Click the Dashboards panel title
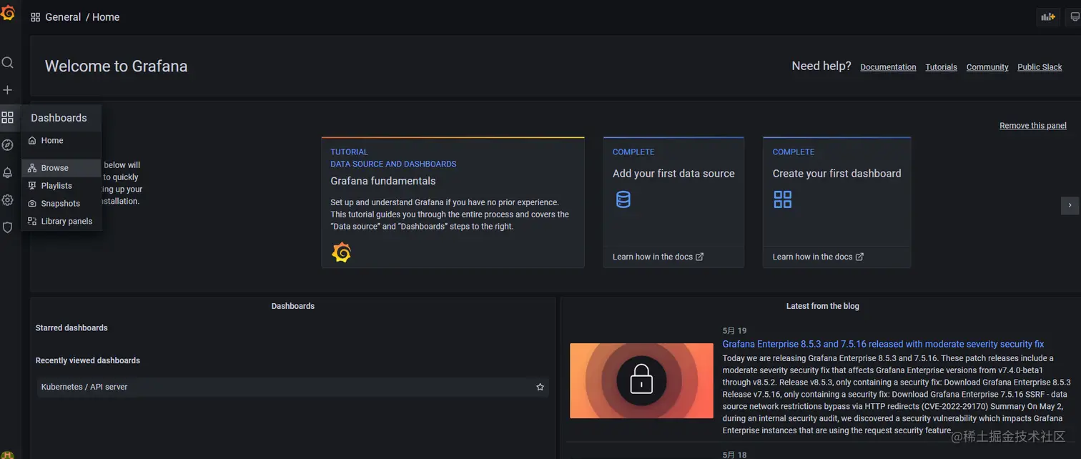Viewport: 1081px width, 459px height. click(293, 306)
